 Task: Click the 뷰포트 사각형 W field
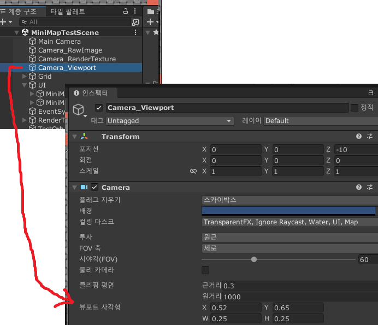236,319
